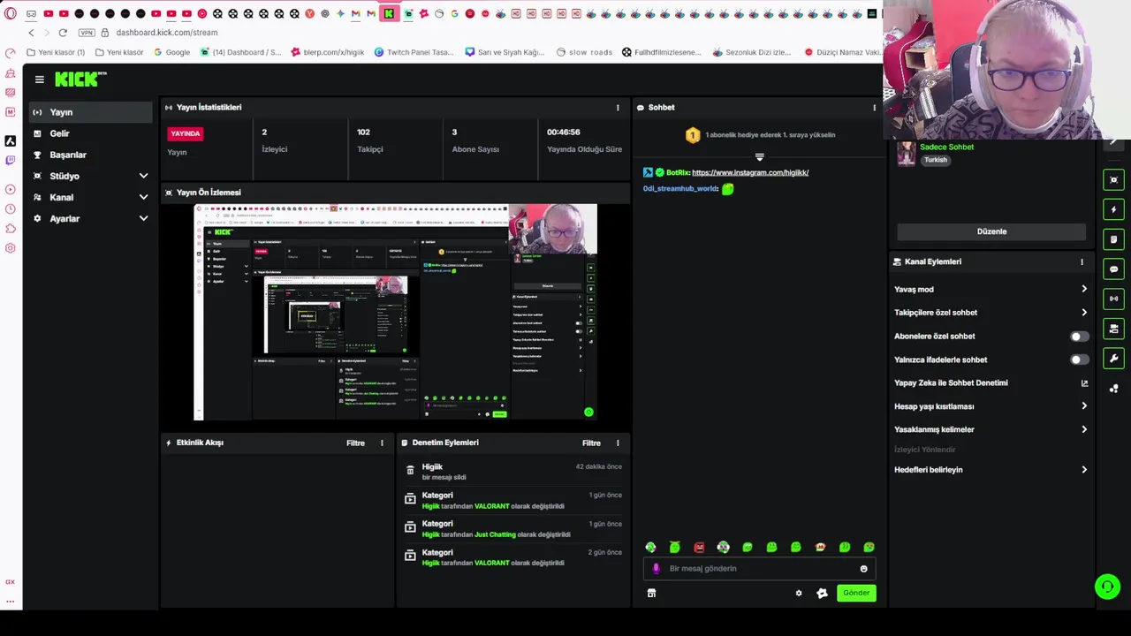This screenshot has width=1131, height=636.
Task: Click the Sadece Sohbet category thumbnail
Action: [x=906, y=154]
